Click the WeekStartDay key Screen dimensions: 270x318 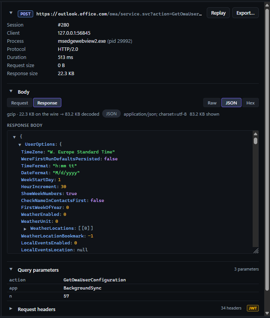pos(37,180)
